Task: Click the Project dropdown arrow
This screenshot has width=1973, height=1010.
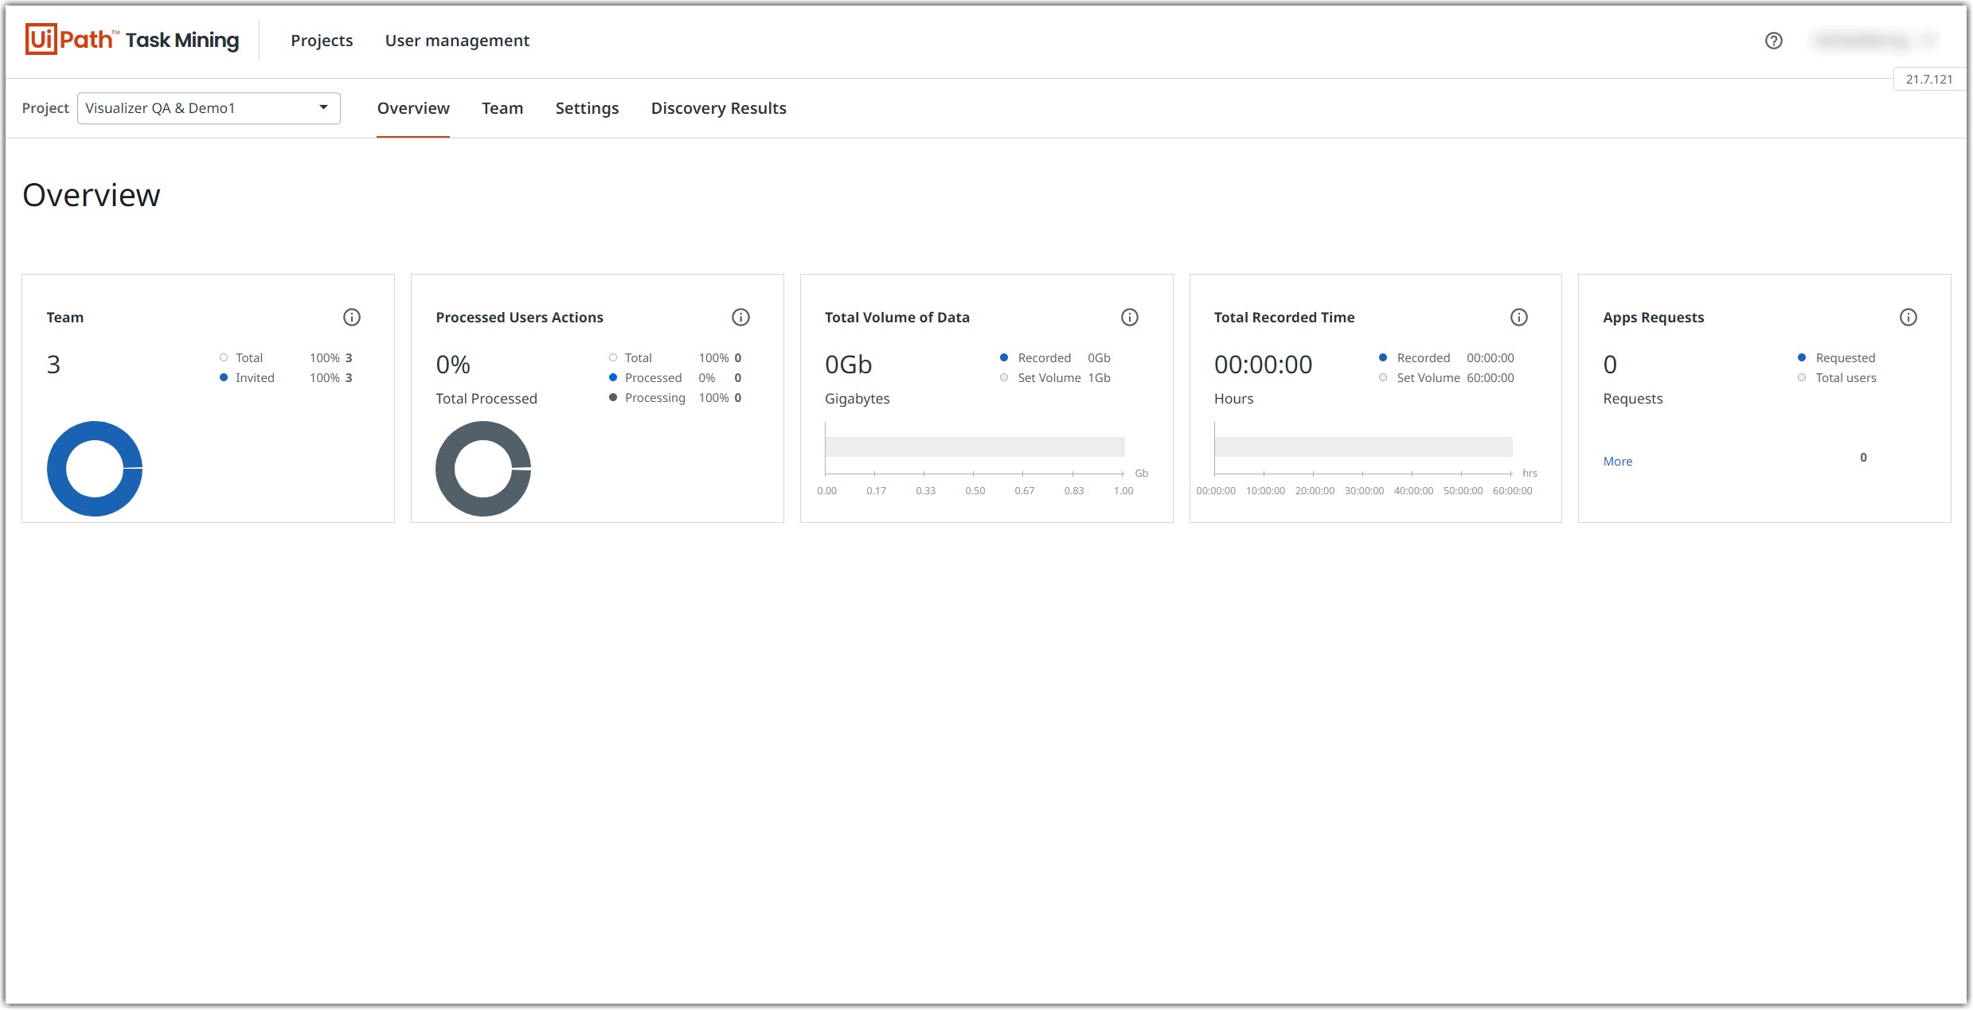Action: (323, 107)
